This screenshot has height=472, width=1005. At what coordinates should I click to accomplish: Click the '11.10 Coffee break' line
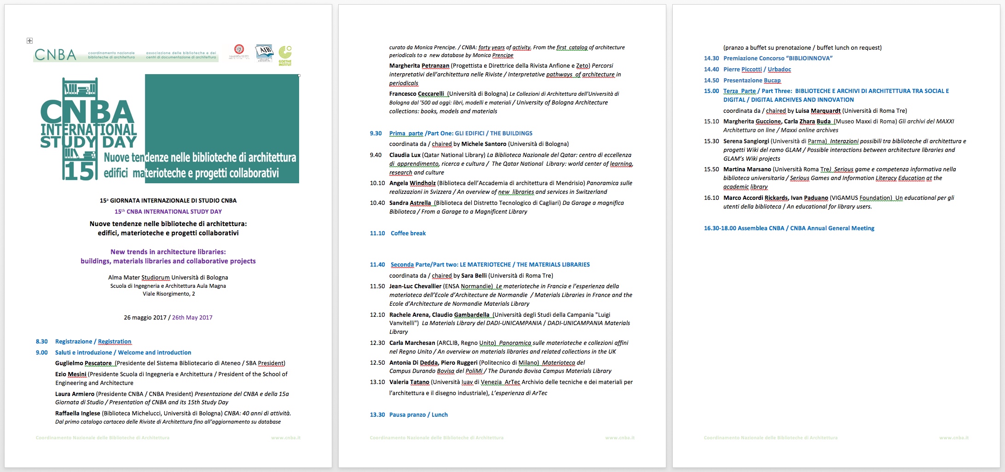398,233
